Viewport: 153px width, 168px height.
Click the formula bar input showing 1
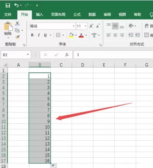113,55
